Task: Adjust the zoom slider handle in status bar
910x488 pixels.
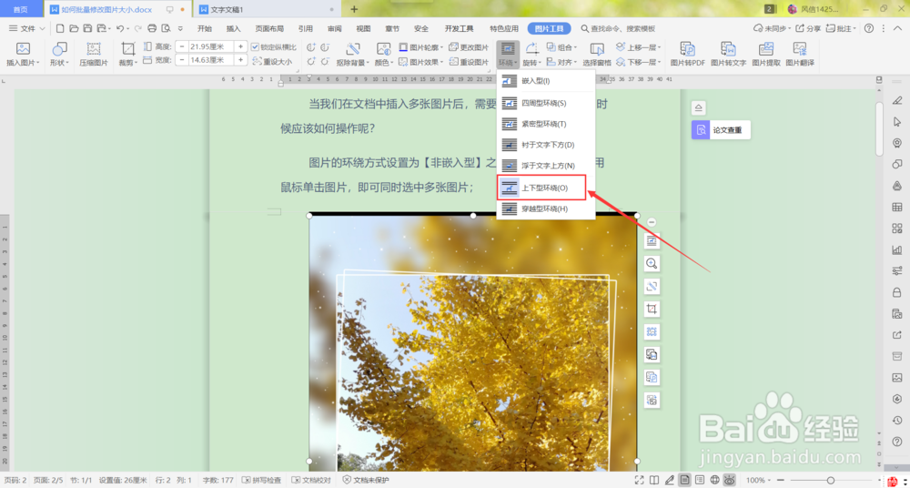Action: click(x=830, y=480)
